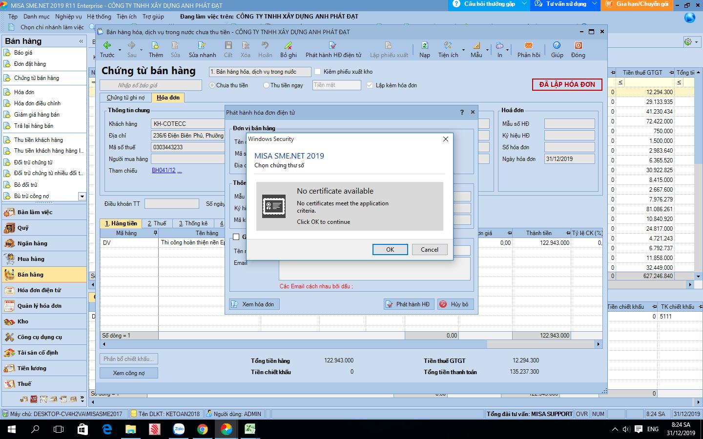Open the Windows Start menu
The height and width of the screenshot is (439, 703).
coord(11,429)
